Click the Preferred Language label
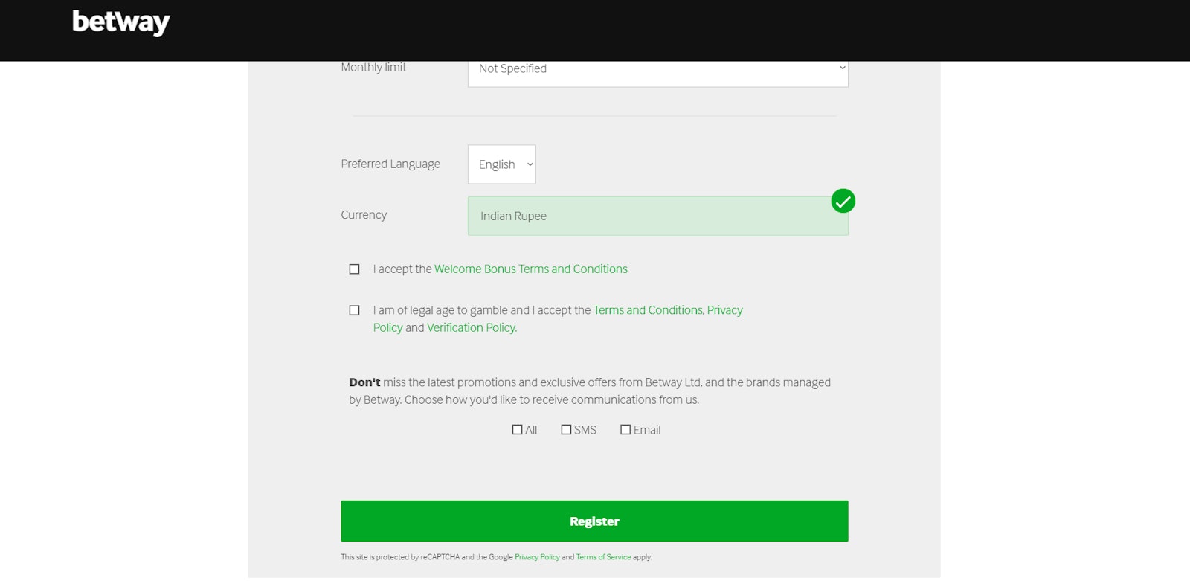This screenshot has width=1190, height=581. tap(390, 164)
